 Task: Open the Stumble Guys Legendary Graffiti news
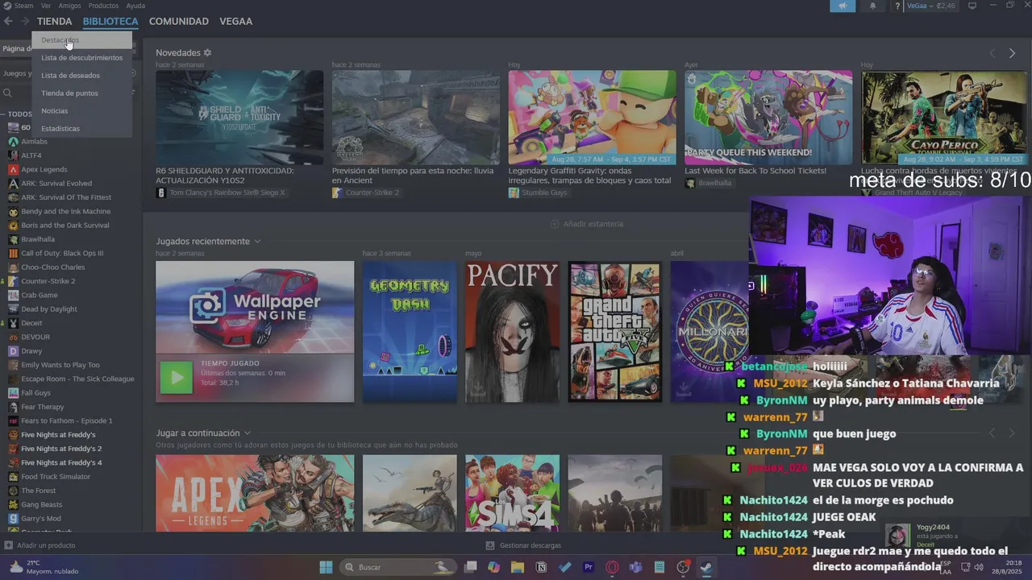pos(593,118)
